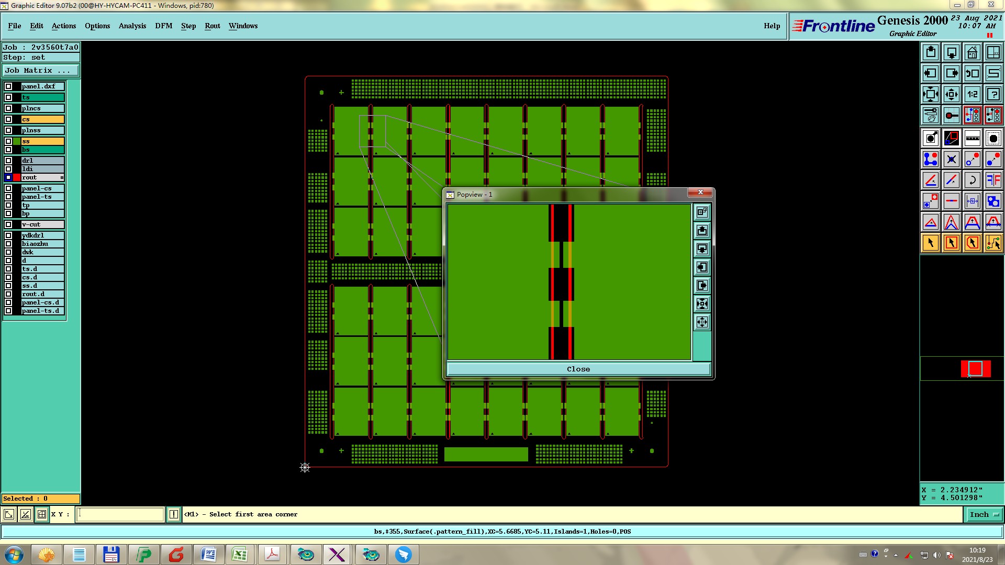Click the X Y coordinate input field
1005x565 pixels.
(x=120, y=514)
